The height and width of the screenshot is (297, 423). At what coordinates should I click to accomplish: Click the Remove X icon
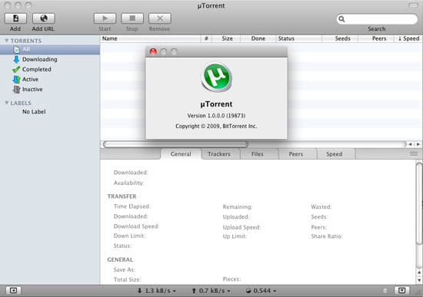(160, 18)
